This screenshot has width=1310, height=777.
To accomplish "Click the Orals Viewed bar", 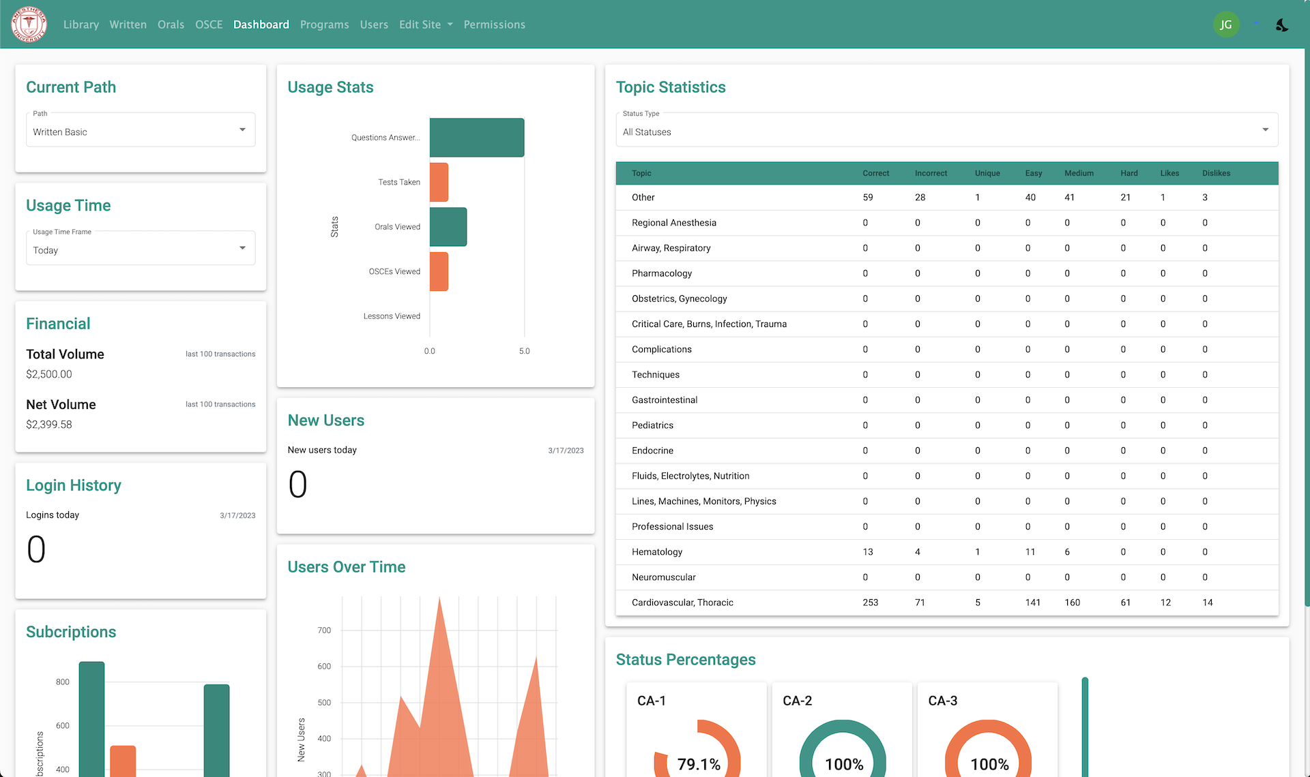I will (448, 227).
